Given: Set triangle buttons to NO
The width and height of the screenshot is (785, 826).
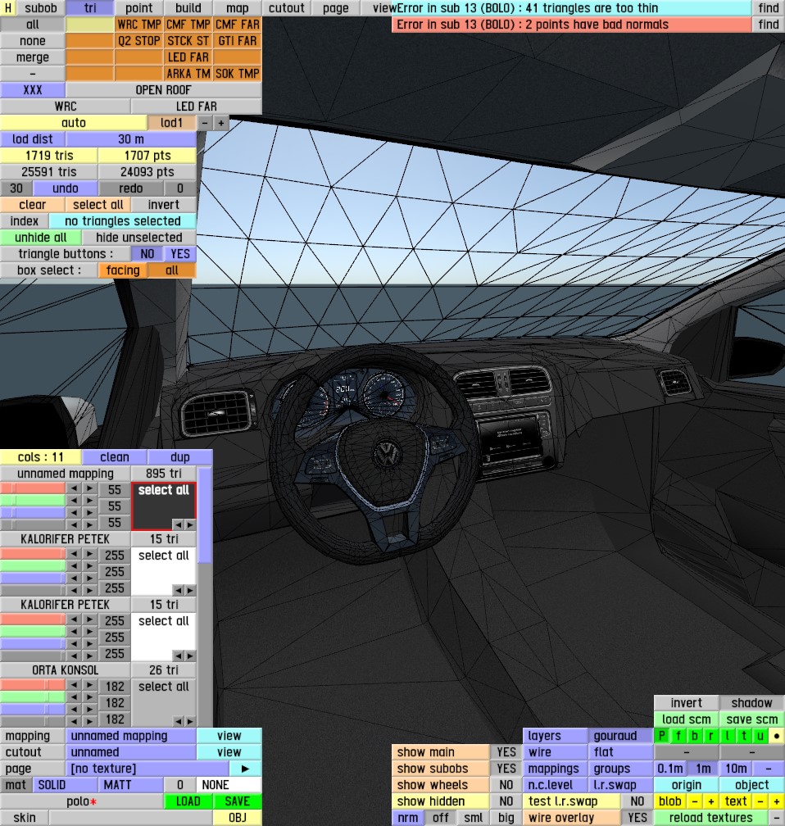Looking at the screenshot, I should point(147,254).
